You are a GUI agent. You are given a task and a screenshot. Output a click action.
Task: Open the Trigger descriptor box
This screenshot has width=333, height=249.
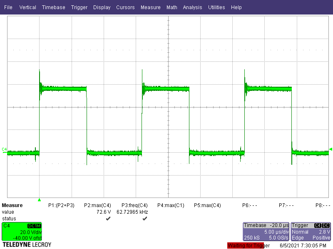(x=311, y=232)
